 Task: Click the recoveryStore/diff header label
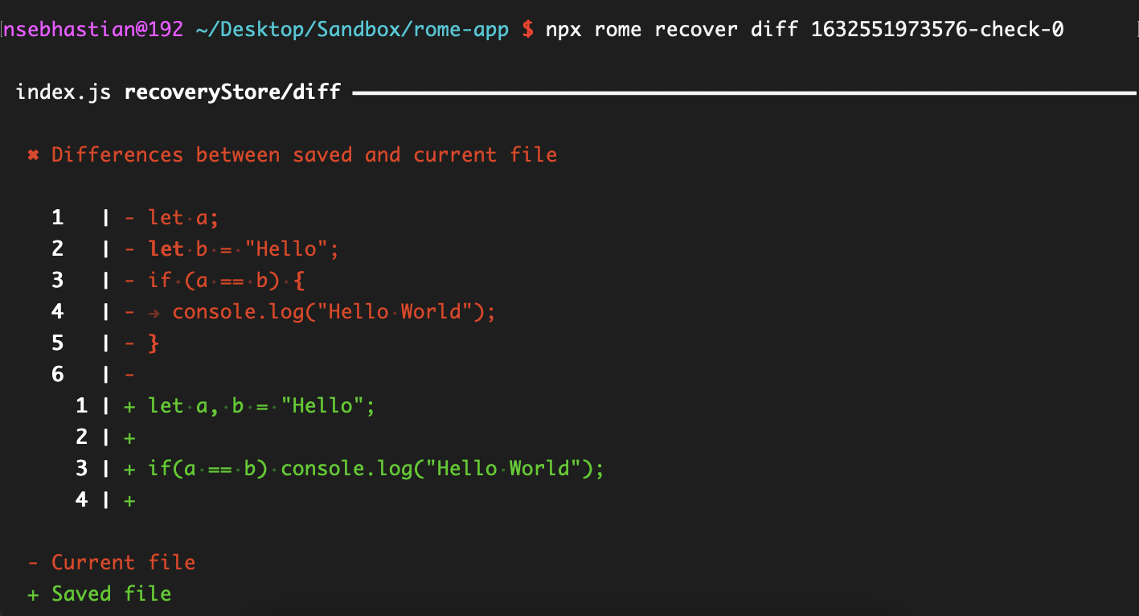(x=232, y=92)
